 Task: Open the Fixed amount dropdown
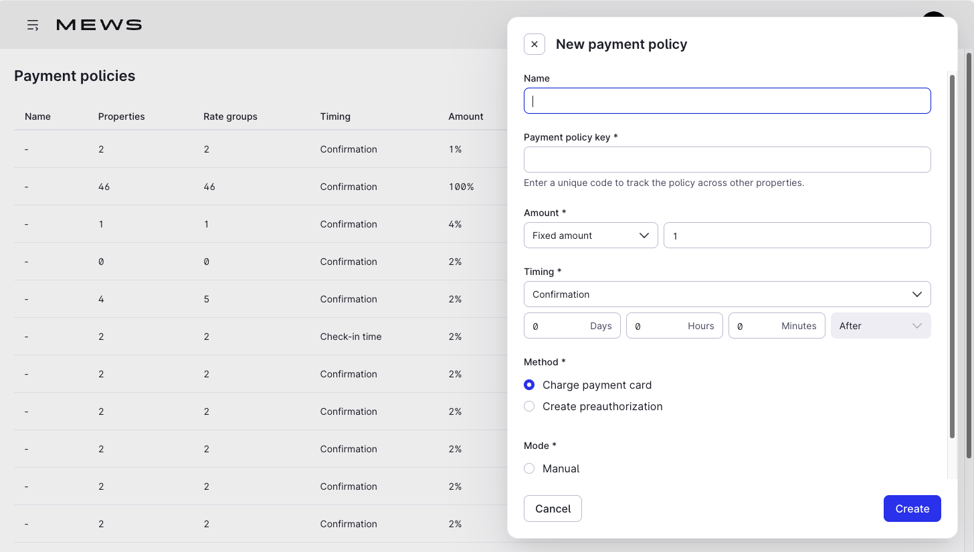[x=591, y=236]
